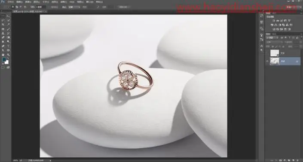The image size is (303, 162).
Task: Open the Adjustments panel flyout menu
Action: pyautogui.click(x=301, y=13)
